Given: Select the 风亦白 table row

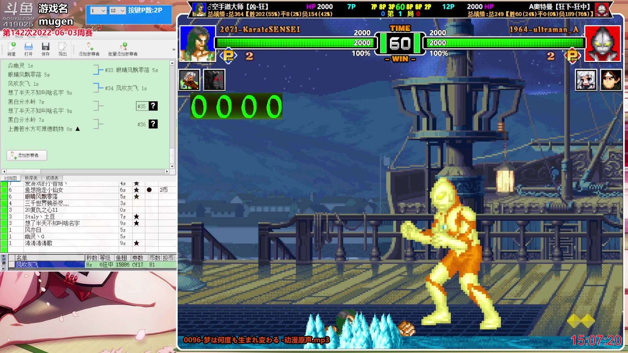Looking at the screenshot, I should click(x=88, y=230).
